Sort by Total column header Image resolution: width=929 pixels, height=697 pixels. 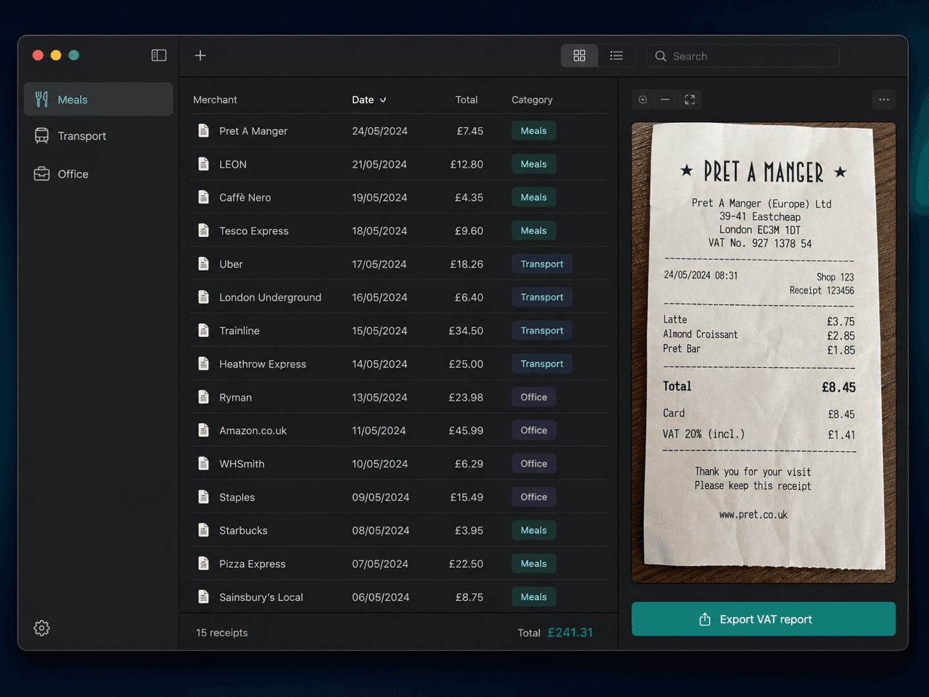[466, 100]
